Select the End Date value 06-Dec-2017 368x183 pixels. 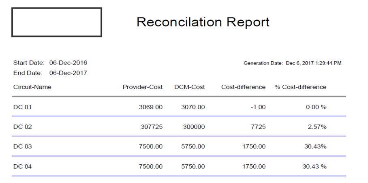(x=68, y=73)
